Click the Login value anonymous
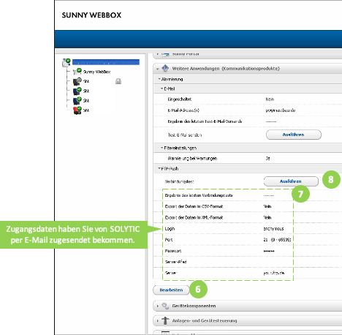 (273, 229)
